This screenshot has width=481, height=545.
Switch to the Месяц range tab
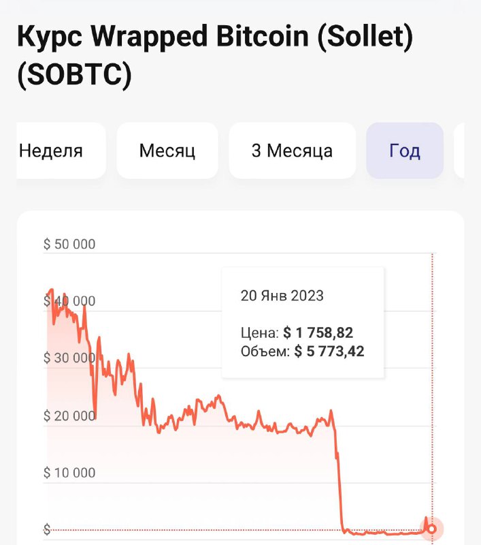(x=167, y=151)
